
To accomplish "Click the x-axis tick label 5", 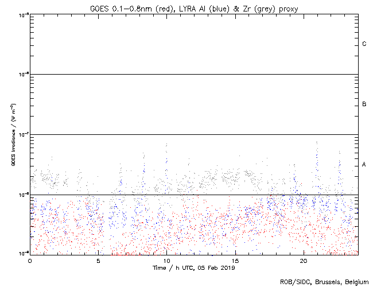I will (x=98, y=260).
